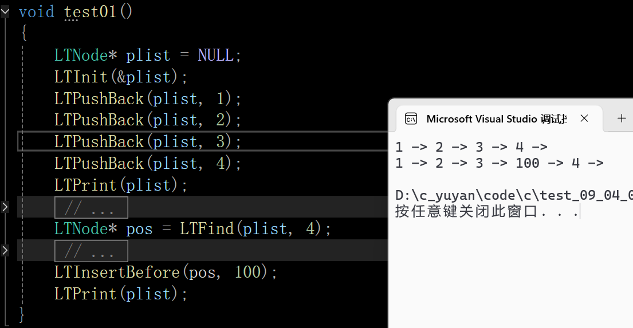Select the Microsoft Visual Studio debug console tab
Screen dimensions: 633x328
pyautogui.click(x=500, y=118)
